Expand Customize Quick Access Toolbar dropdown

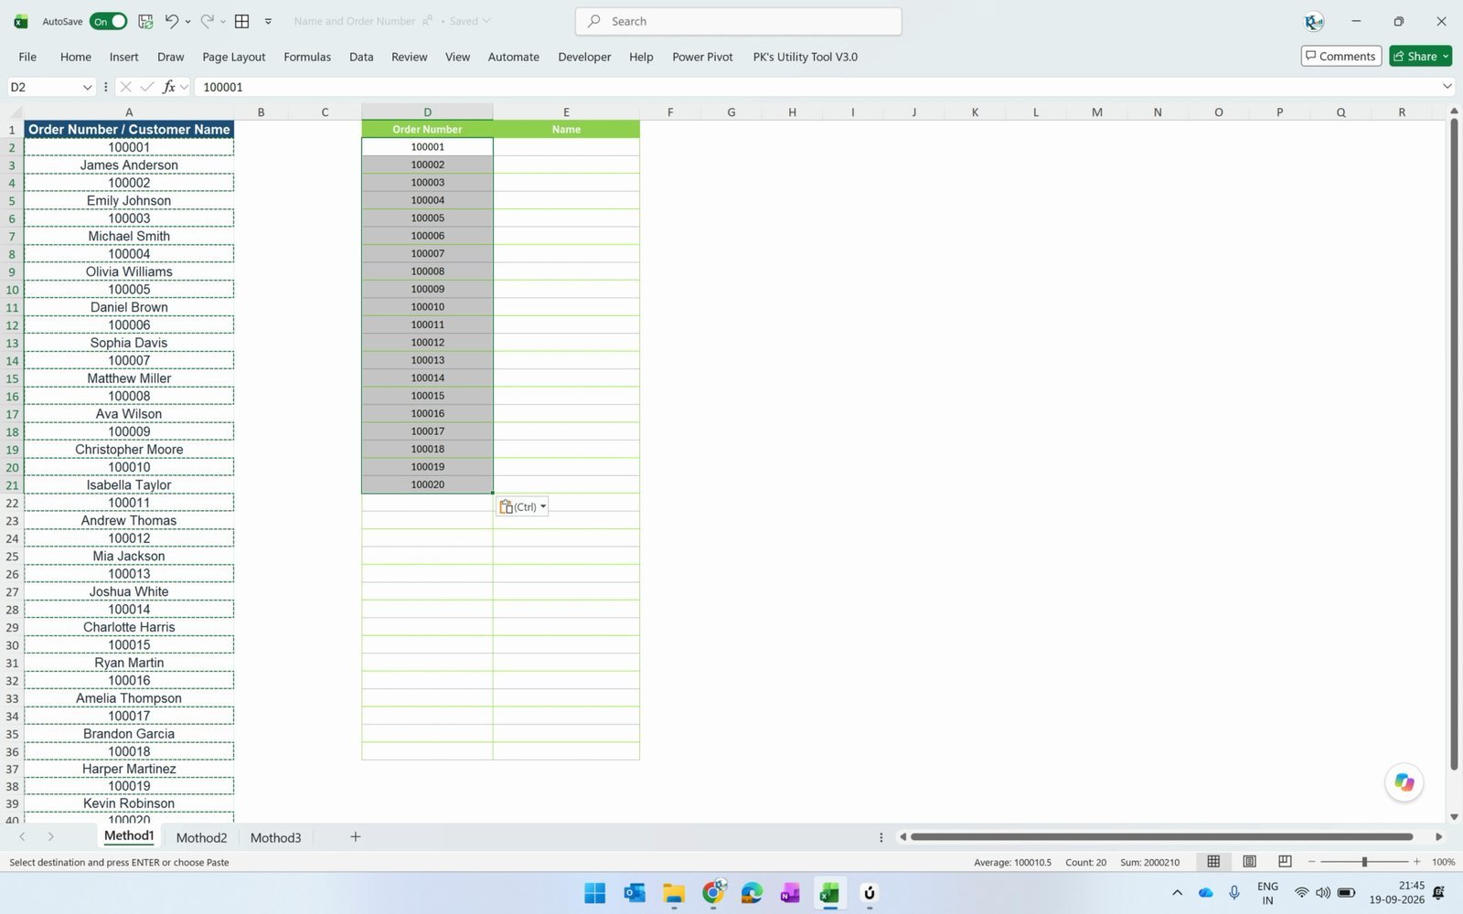pyautogui.click(x=268, y=21)
